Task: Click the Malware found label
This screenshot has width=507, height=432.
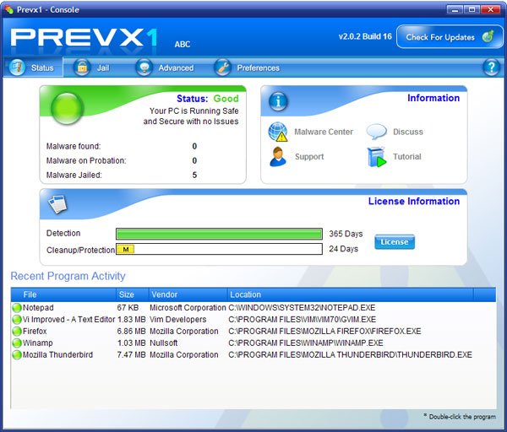Action: [x=74, y=146]
